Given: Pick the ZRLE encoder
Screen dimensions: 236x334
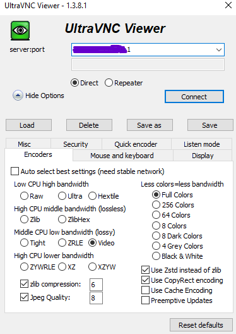Looking at the screenshot, I should [x=62, y=243].
